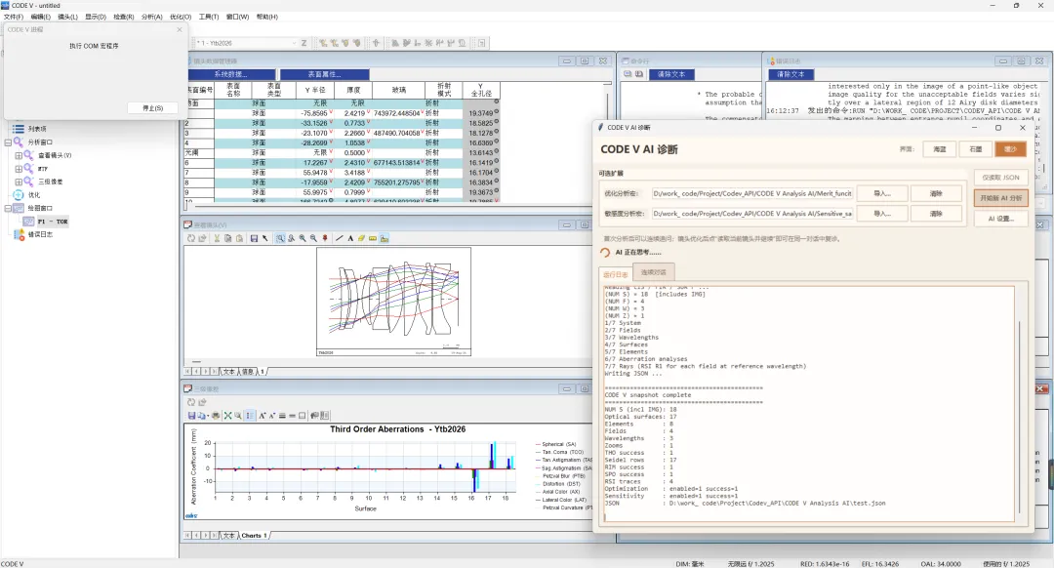Select arrow pointer tool in lens view toolbar
Screen dimensions: 1054x568
[264, 239]
